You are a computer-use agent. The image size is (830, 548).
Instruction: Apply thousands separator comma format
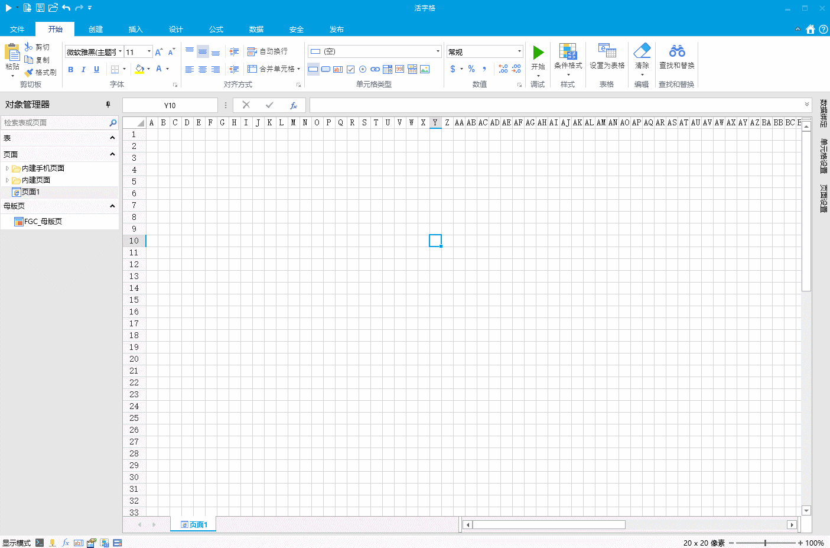tap(484, 69)
